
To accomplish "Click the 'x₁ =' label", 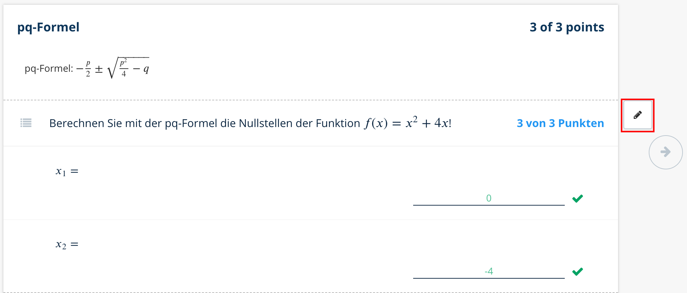I will click(x=67, y=171).
